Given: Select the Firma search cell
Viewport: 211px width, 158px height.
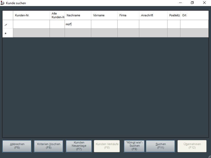Looking at the screenshot, I should pos(128,24).
